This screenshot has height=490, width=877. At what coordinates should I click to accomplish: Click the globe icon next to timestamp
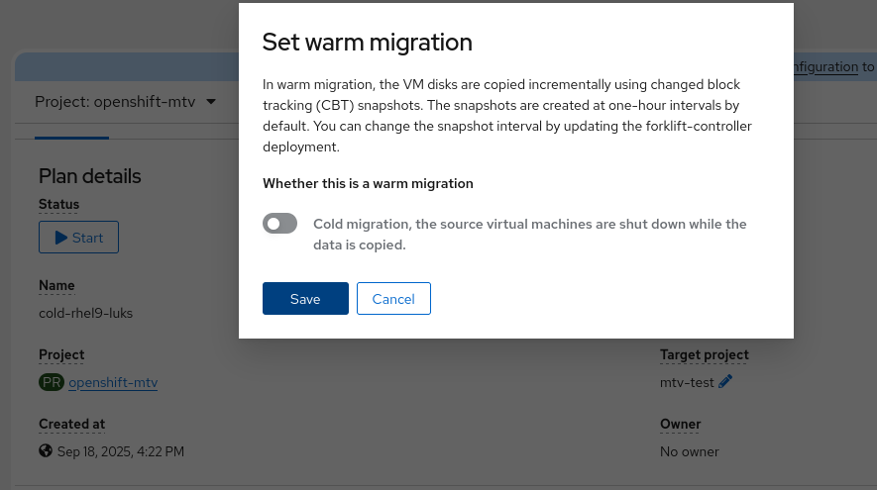[x=46, y=451]
